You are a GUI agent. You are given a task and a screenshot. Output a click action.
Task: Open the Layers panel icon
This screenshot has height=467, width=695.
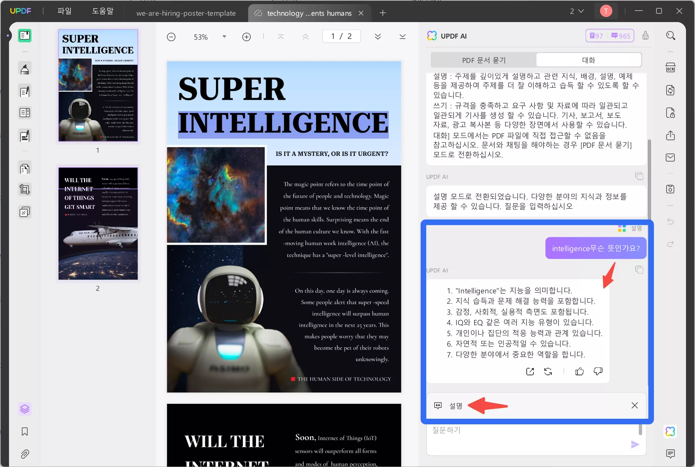click(25, 409)
